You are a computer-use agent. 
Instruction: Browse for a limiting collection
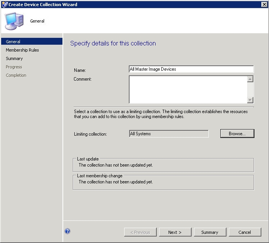[x=237, y=134]
